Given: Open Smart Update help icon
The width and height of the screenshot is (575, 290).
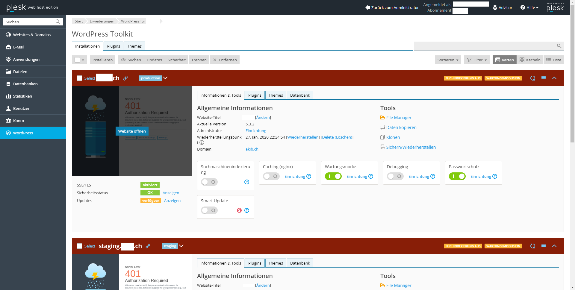Looking at the screenshot, I should pyautogui.click(x=247, y=210).
